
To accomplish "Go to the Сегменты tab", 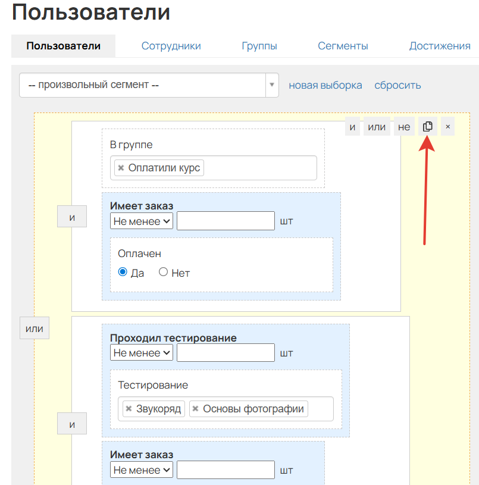I will [x=343, y=46].
